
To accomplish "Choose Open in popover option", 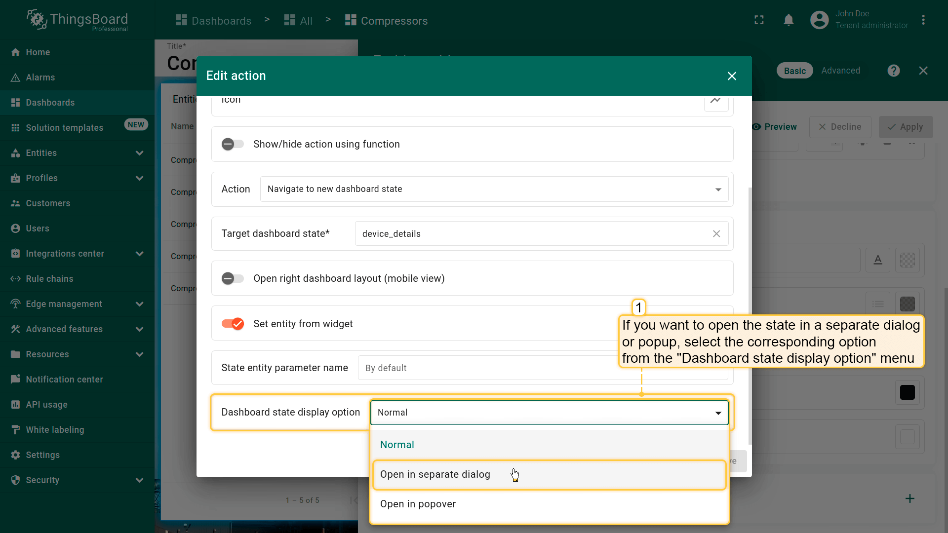I will [418, 504].
